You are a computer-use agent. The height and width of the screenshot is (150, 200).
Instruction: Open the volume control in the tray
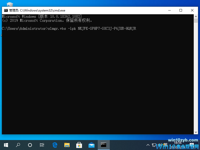click(x=160, y=145)
